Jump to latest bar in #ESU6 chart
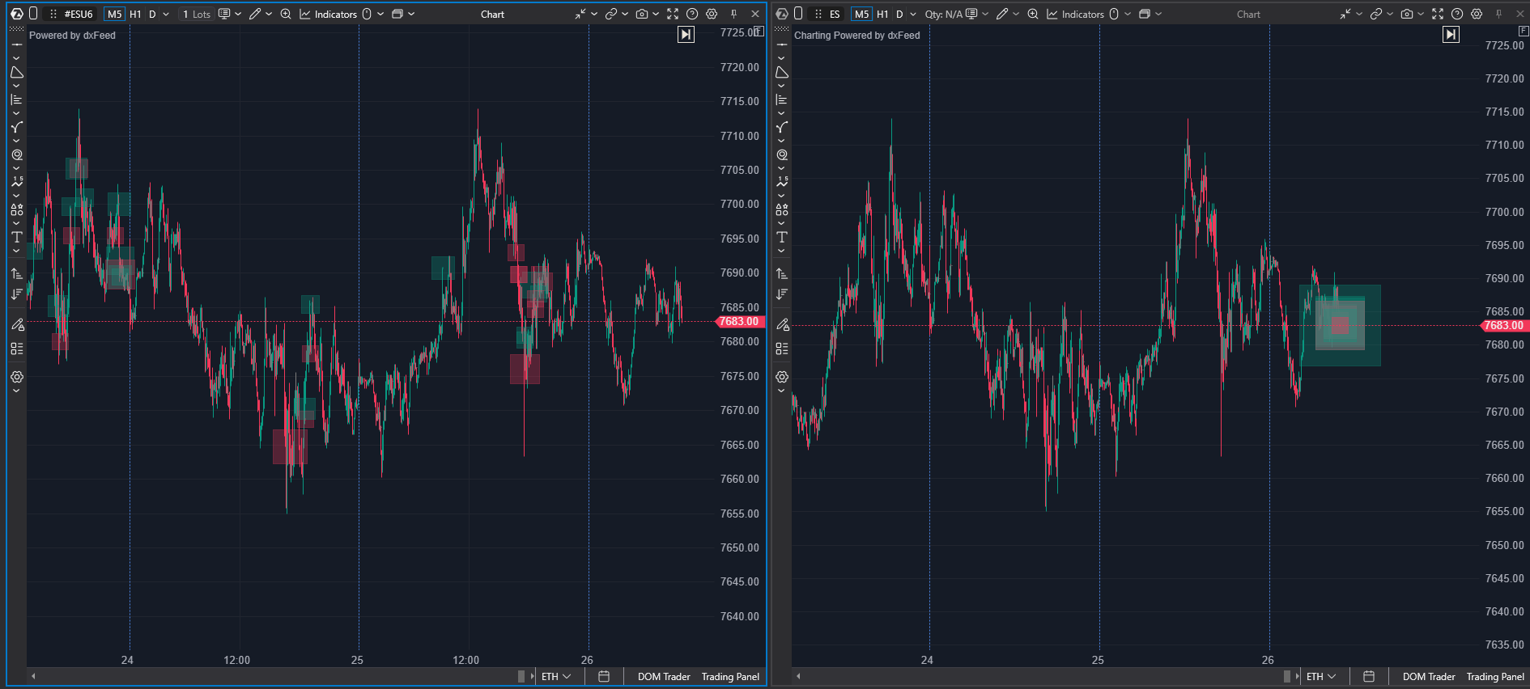The height and width of the screenshot is (689, 1530). coord(686,34)
